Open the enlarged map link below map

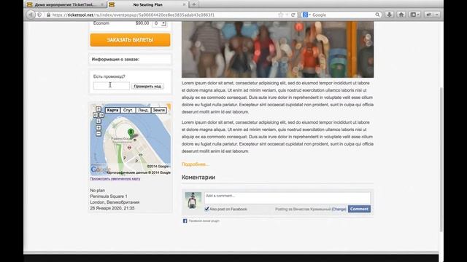tap(115, 179)
